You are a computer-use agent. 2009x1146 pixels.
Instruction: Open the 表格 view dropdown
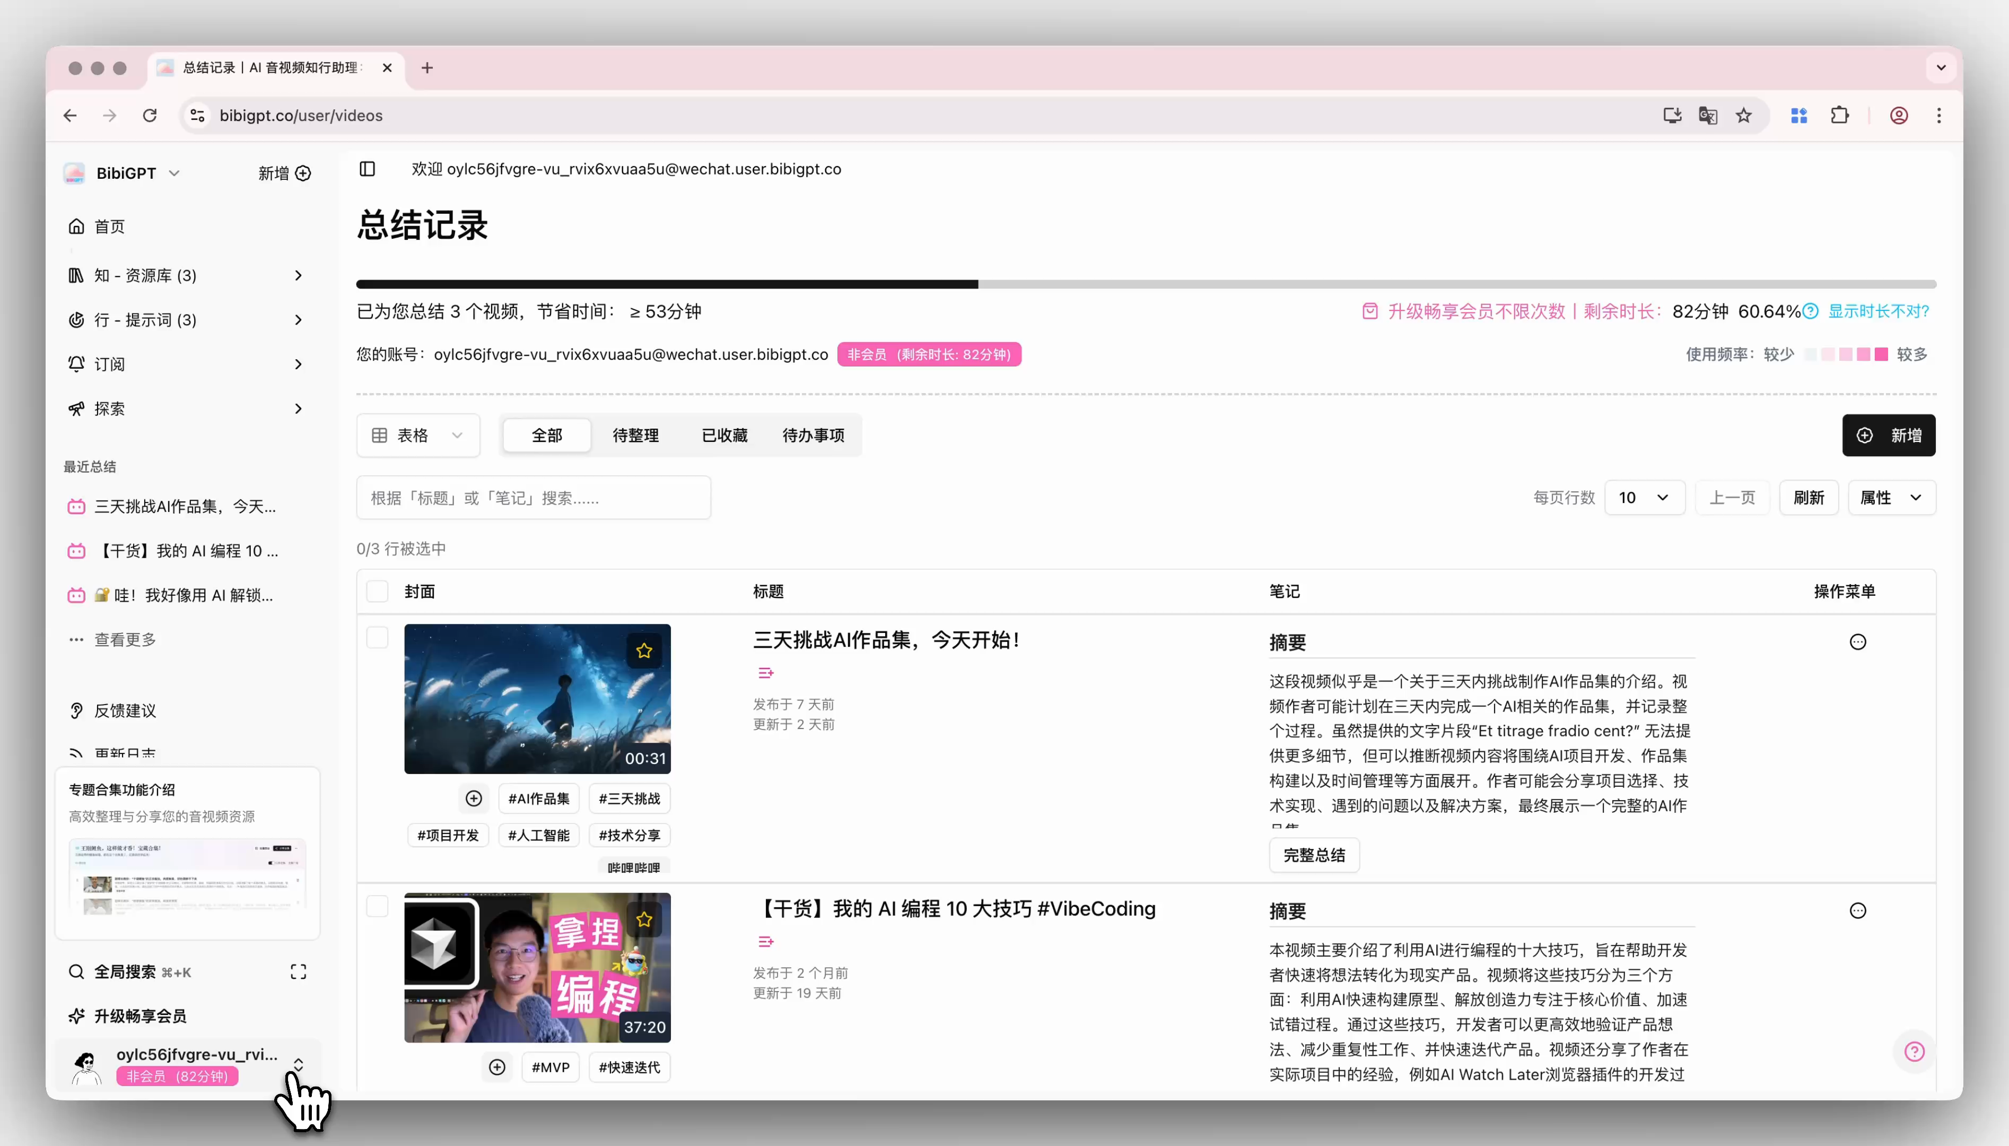[418, 435]
